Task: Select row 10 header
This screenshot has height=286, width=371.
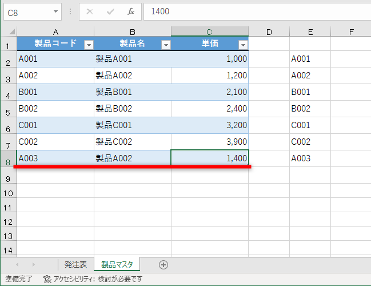Action: click(x=9, y=190)
